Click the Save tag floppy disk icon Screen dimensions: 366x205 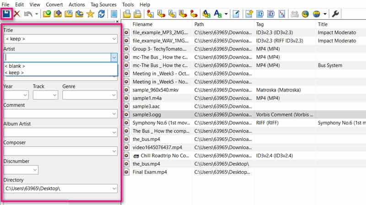click(6, 14)
